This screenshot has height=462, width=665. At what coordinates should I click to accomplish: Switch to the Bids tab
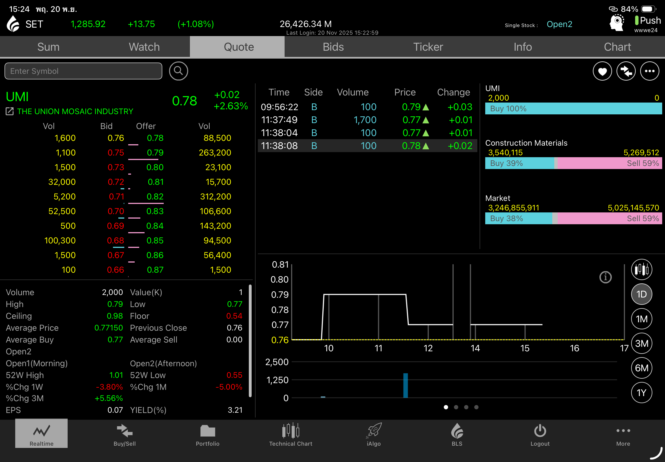coord(333,47)
